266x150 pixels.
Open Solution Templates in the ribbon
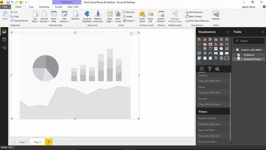coord(87,17)
